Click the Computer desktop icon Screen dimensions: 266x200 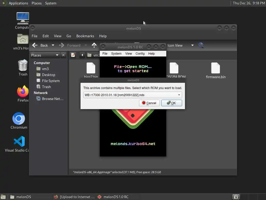point(23,18)
